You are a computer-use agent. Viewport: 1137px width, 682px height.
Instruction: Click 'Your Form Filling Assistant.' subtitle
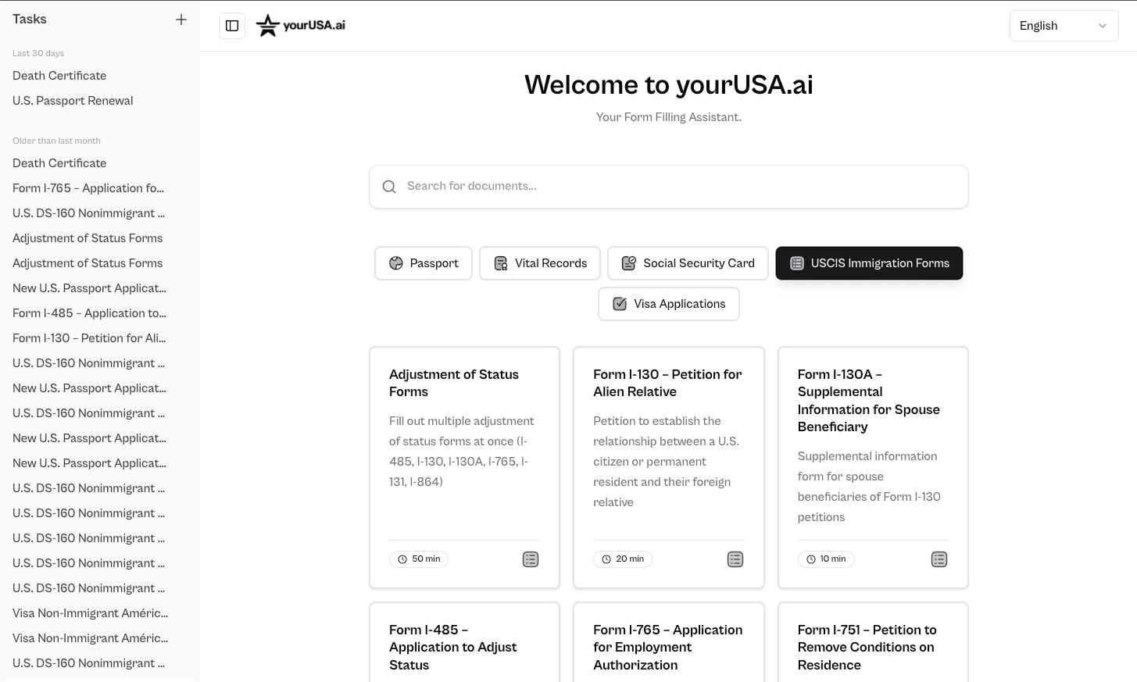point(669,117)
